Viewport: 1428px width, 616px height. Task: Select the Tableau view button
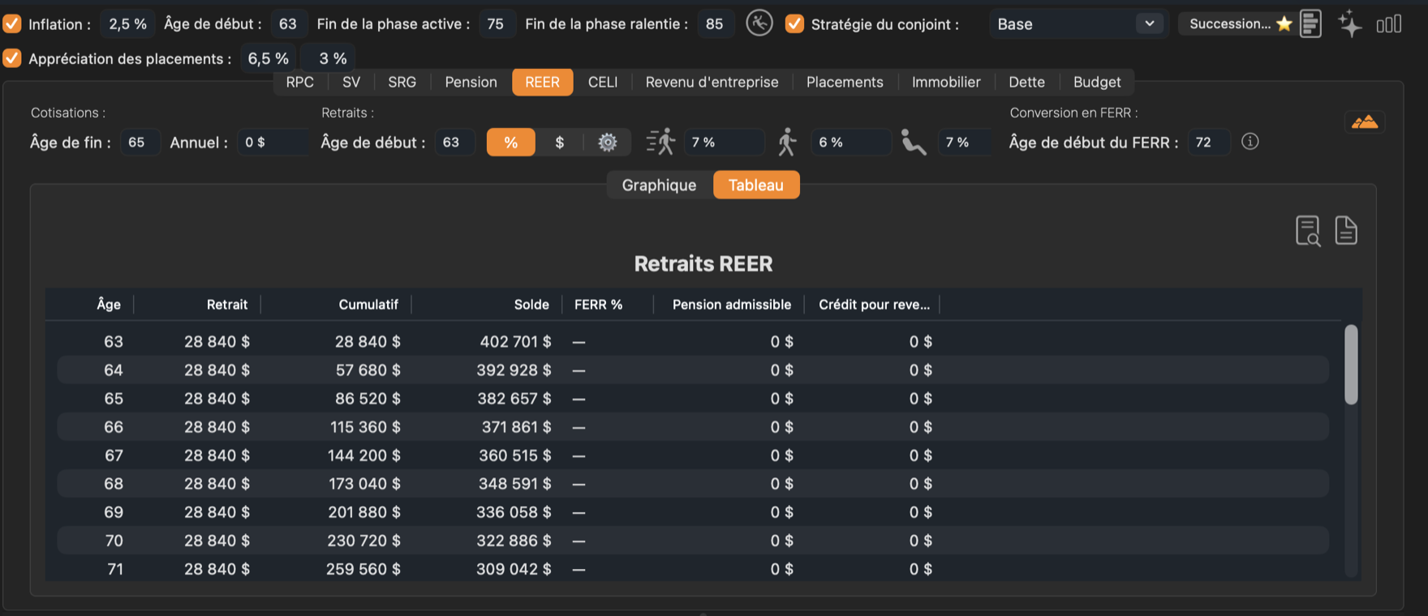pyautogui.click(x=756, y=185)
